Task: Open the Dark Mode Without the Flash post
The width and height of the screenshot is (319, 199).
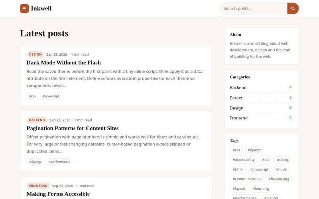Action: tap(64, 62)
